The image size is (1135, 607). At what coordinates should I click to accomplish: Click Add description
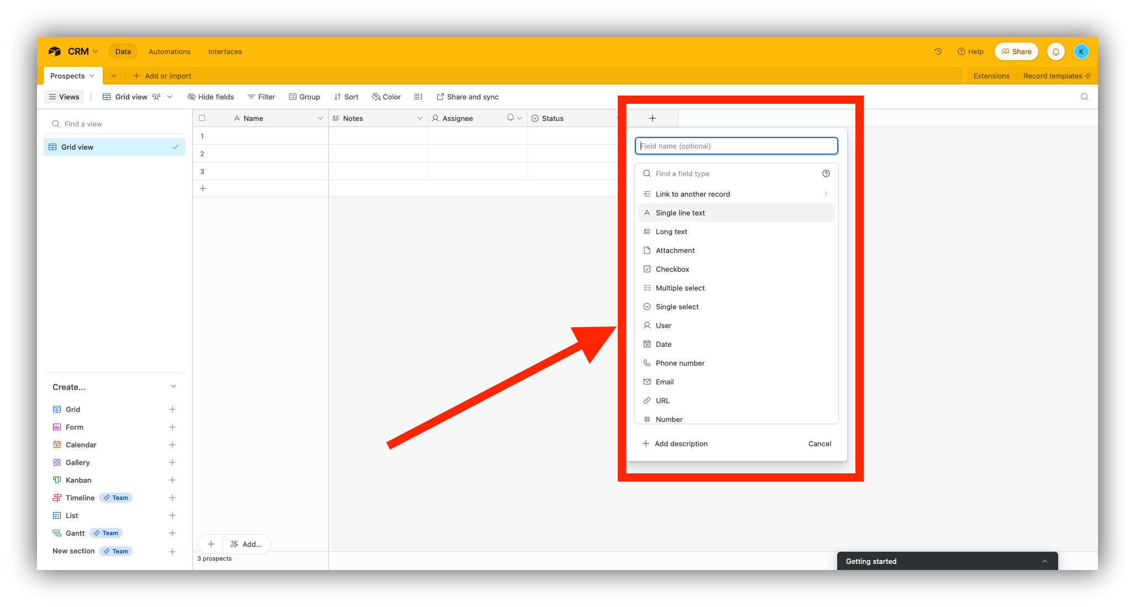click(x=675, y=444)
